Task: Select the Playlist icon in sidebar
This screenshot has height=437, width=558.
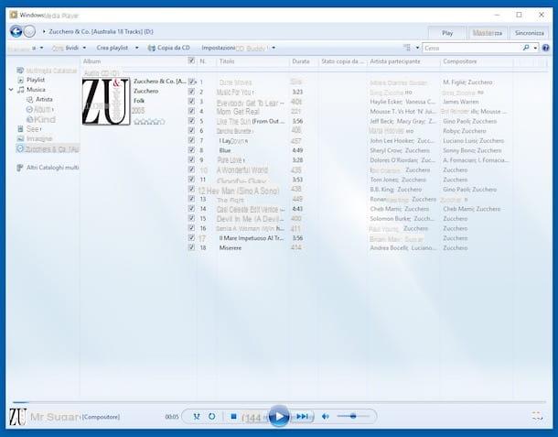Action: 21,80
